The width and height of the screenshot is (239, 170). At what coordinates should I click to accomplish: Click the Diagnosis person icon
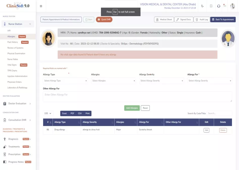point(5,139)
